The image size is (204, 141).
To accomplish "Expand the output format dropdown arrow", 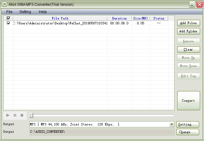I will click(172, 124).
